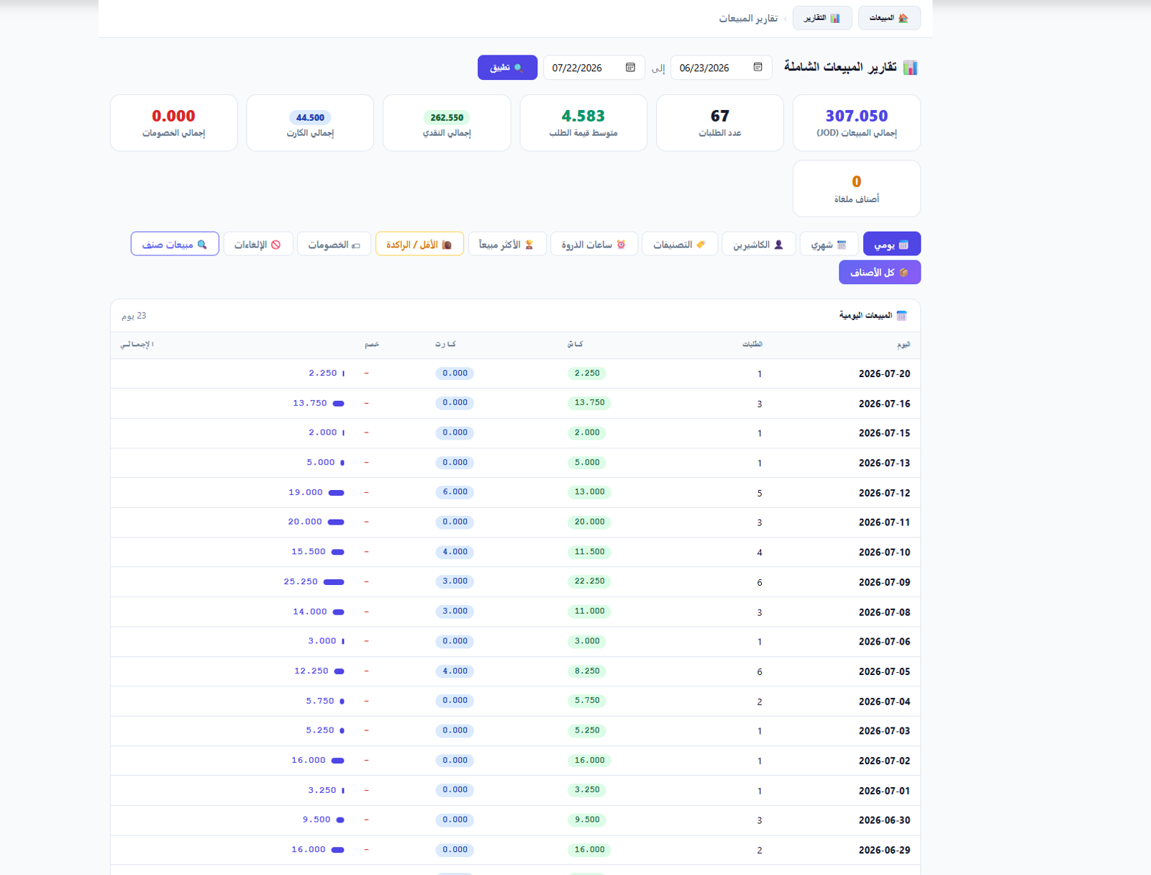1151x875 pixels.
Task: Click the أصناف ملغاة card showing 0
Action: tap(857, 189)
